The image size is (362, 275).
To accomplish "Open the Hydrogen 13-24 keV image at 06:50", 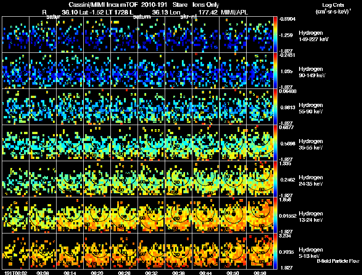I will click(x=233, y=215).
